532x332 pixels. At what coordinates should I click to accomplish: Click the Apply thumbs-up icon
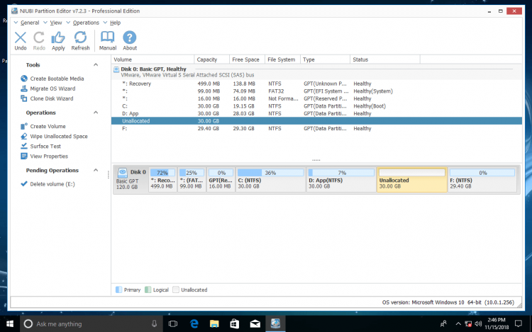point(58,38)
